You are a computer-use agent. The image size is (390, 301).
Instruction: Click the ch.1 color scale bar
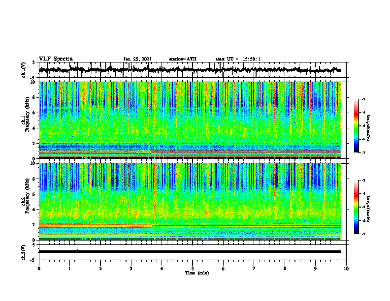point(356,126)
